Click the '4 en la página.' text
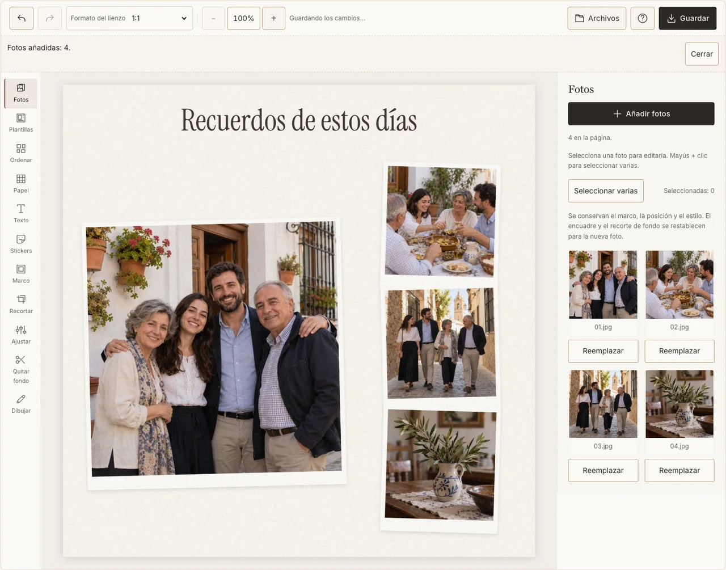The height and width of the screenshot is (570, 726). coord(590,138)
